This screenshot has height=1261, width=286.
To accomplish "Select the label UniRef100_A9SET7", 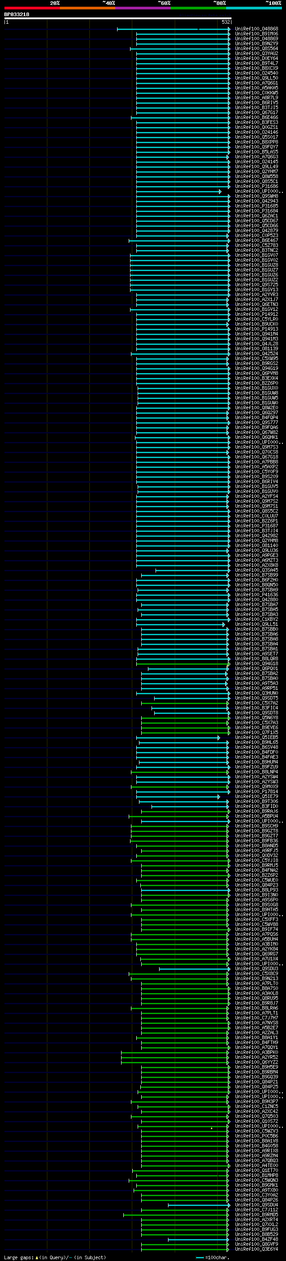I will click(257, 654).
